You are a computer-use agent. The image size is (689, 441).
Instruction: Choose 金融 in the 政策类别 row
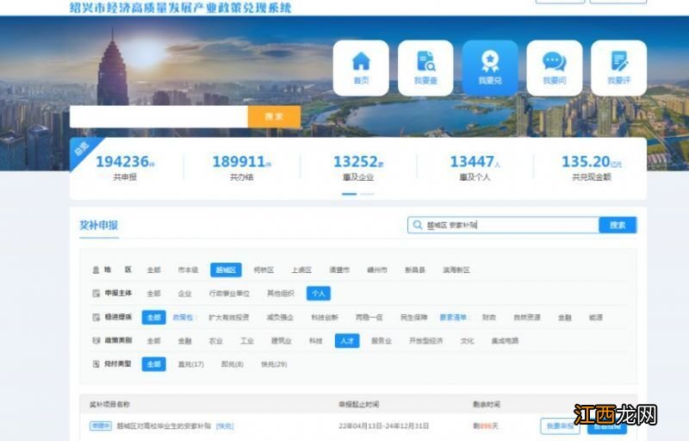tap(184, 341)
